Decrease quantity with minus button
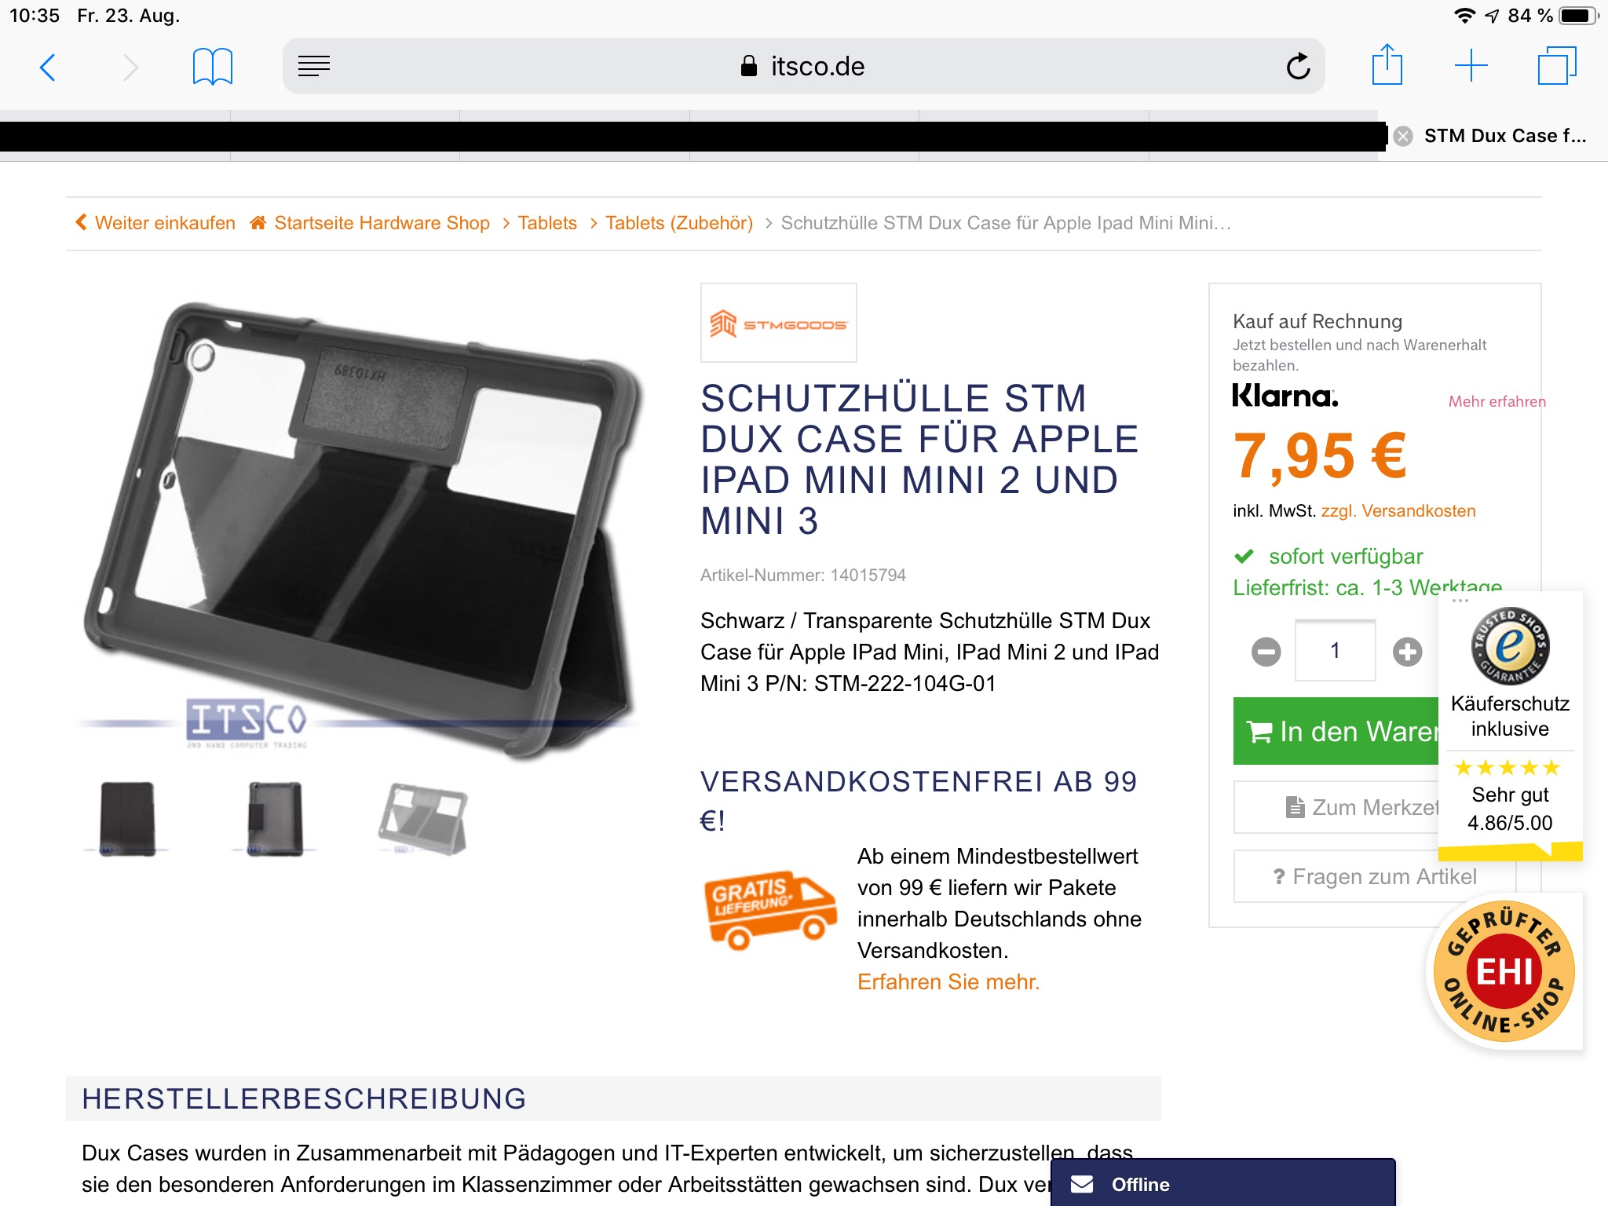Screen dimensions: 1608x1206 coord(1266,651)
